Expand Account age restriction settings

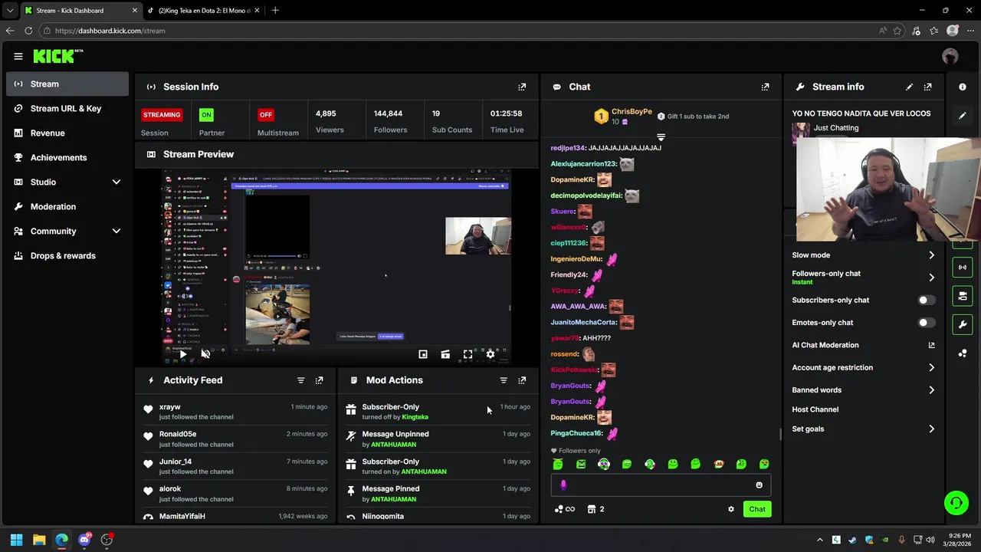tap(931, 368)
